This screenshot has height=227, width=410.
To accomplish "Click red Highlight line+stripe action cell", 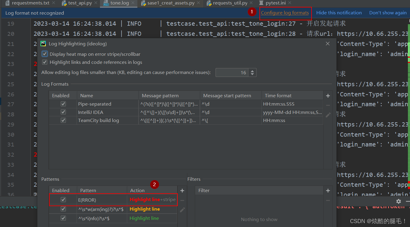I will pyautogui.click(x=153, y=200).
